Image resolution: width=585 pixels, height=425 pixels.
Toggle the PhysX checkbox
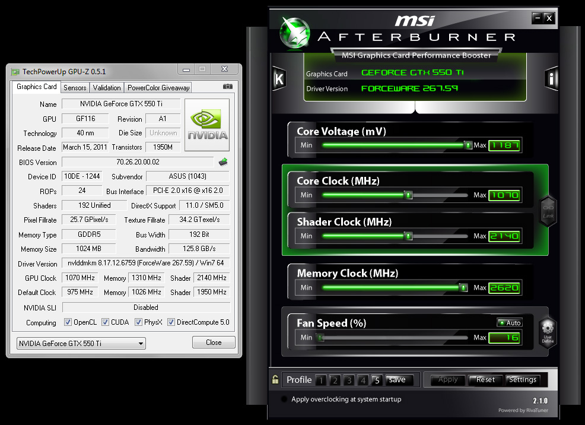[138, 322]
